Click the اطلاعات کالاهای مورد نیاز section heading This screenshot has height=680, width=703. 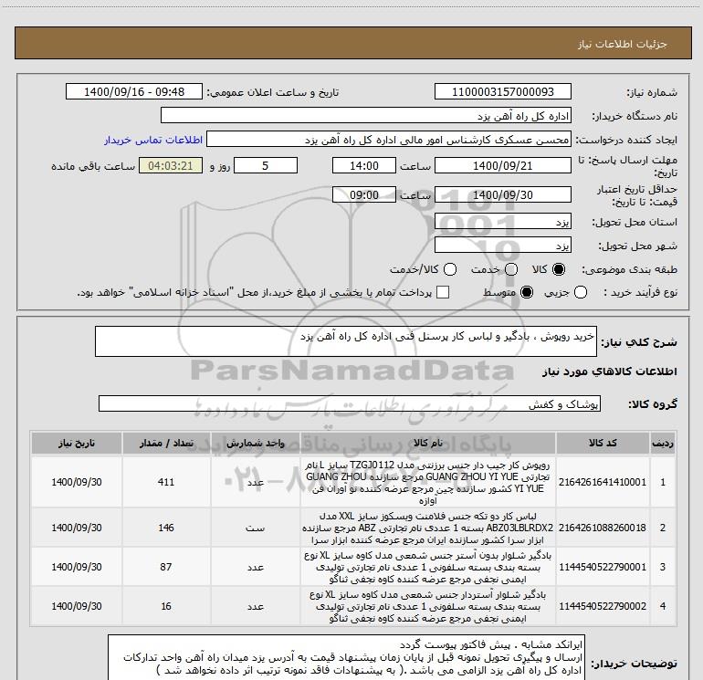(x=609, y=371)
